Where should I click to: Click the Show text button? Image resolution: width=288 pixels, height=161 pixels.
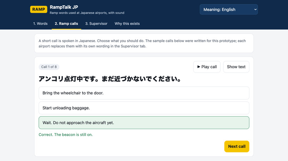[x=236, y=67]
